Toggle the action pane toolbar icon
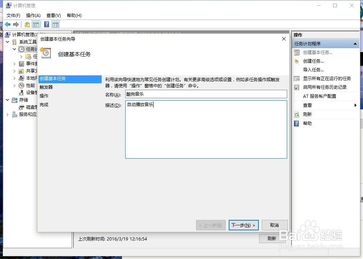Image resolution: width=363 pixels, height=259 pixels. pos(56,24)
